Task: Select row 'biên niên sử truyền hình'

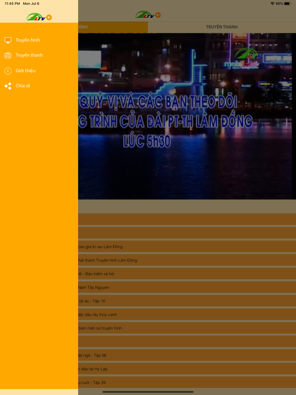Action: (187, 328)
